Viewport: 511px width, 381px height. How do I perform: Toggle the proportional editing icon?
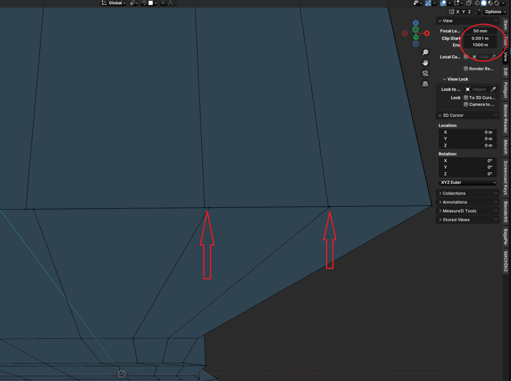pyautogui.click(x=163, y=3)
